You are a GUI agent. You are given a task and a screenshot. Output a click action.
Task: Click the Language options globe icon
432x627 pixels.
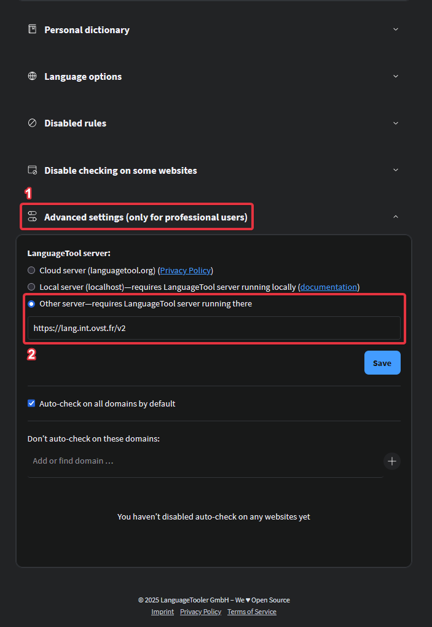pyautogui.click(x=33, y=76)
